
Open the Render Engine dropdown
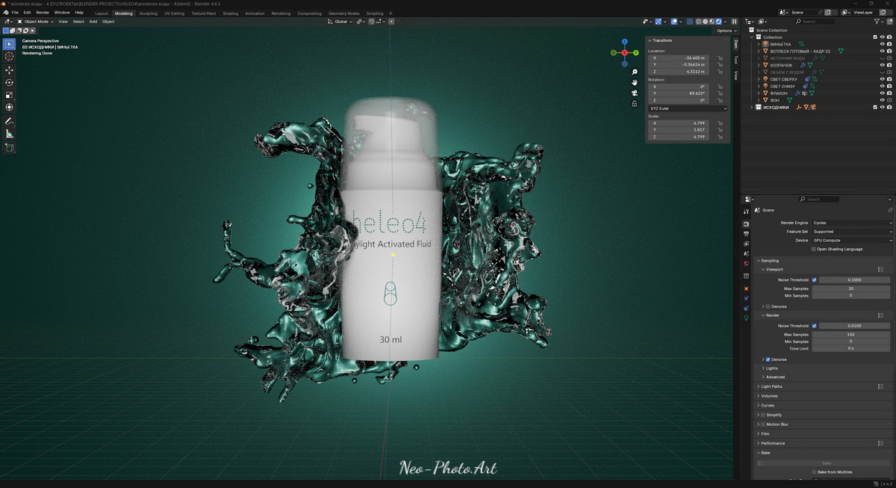(852, 223)
